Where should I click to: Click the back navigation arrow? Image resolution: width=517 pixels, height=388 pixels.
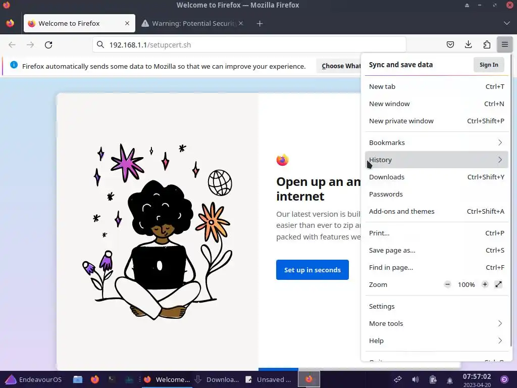(12, 45)
